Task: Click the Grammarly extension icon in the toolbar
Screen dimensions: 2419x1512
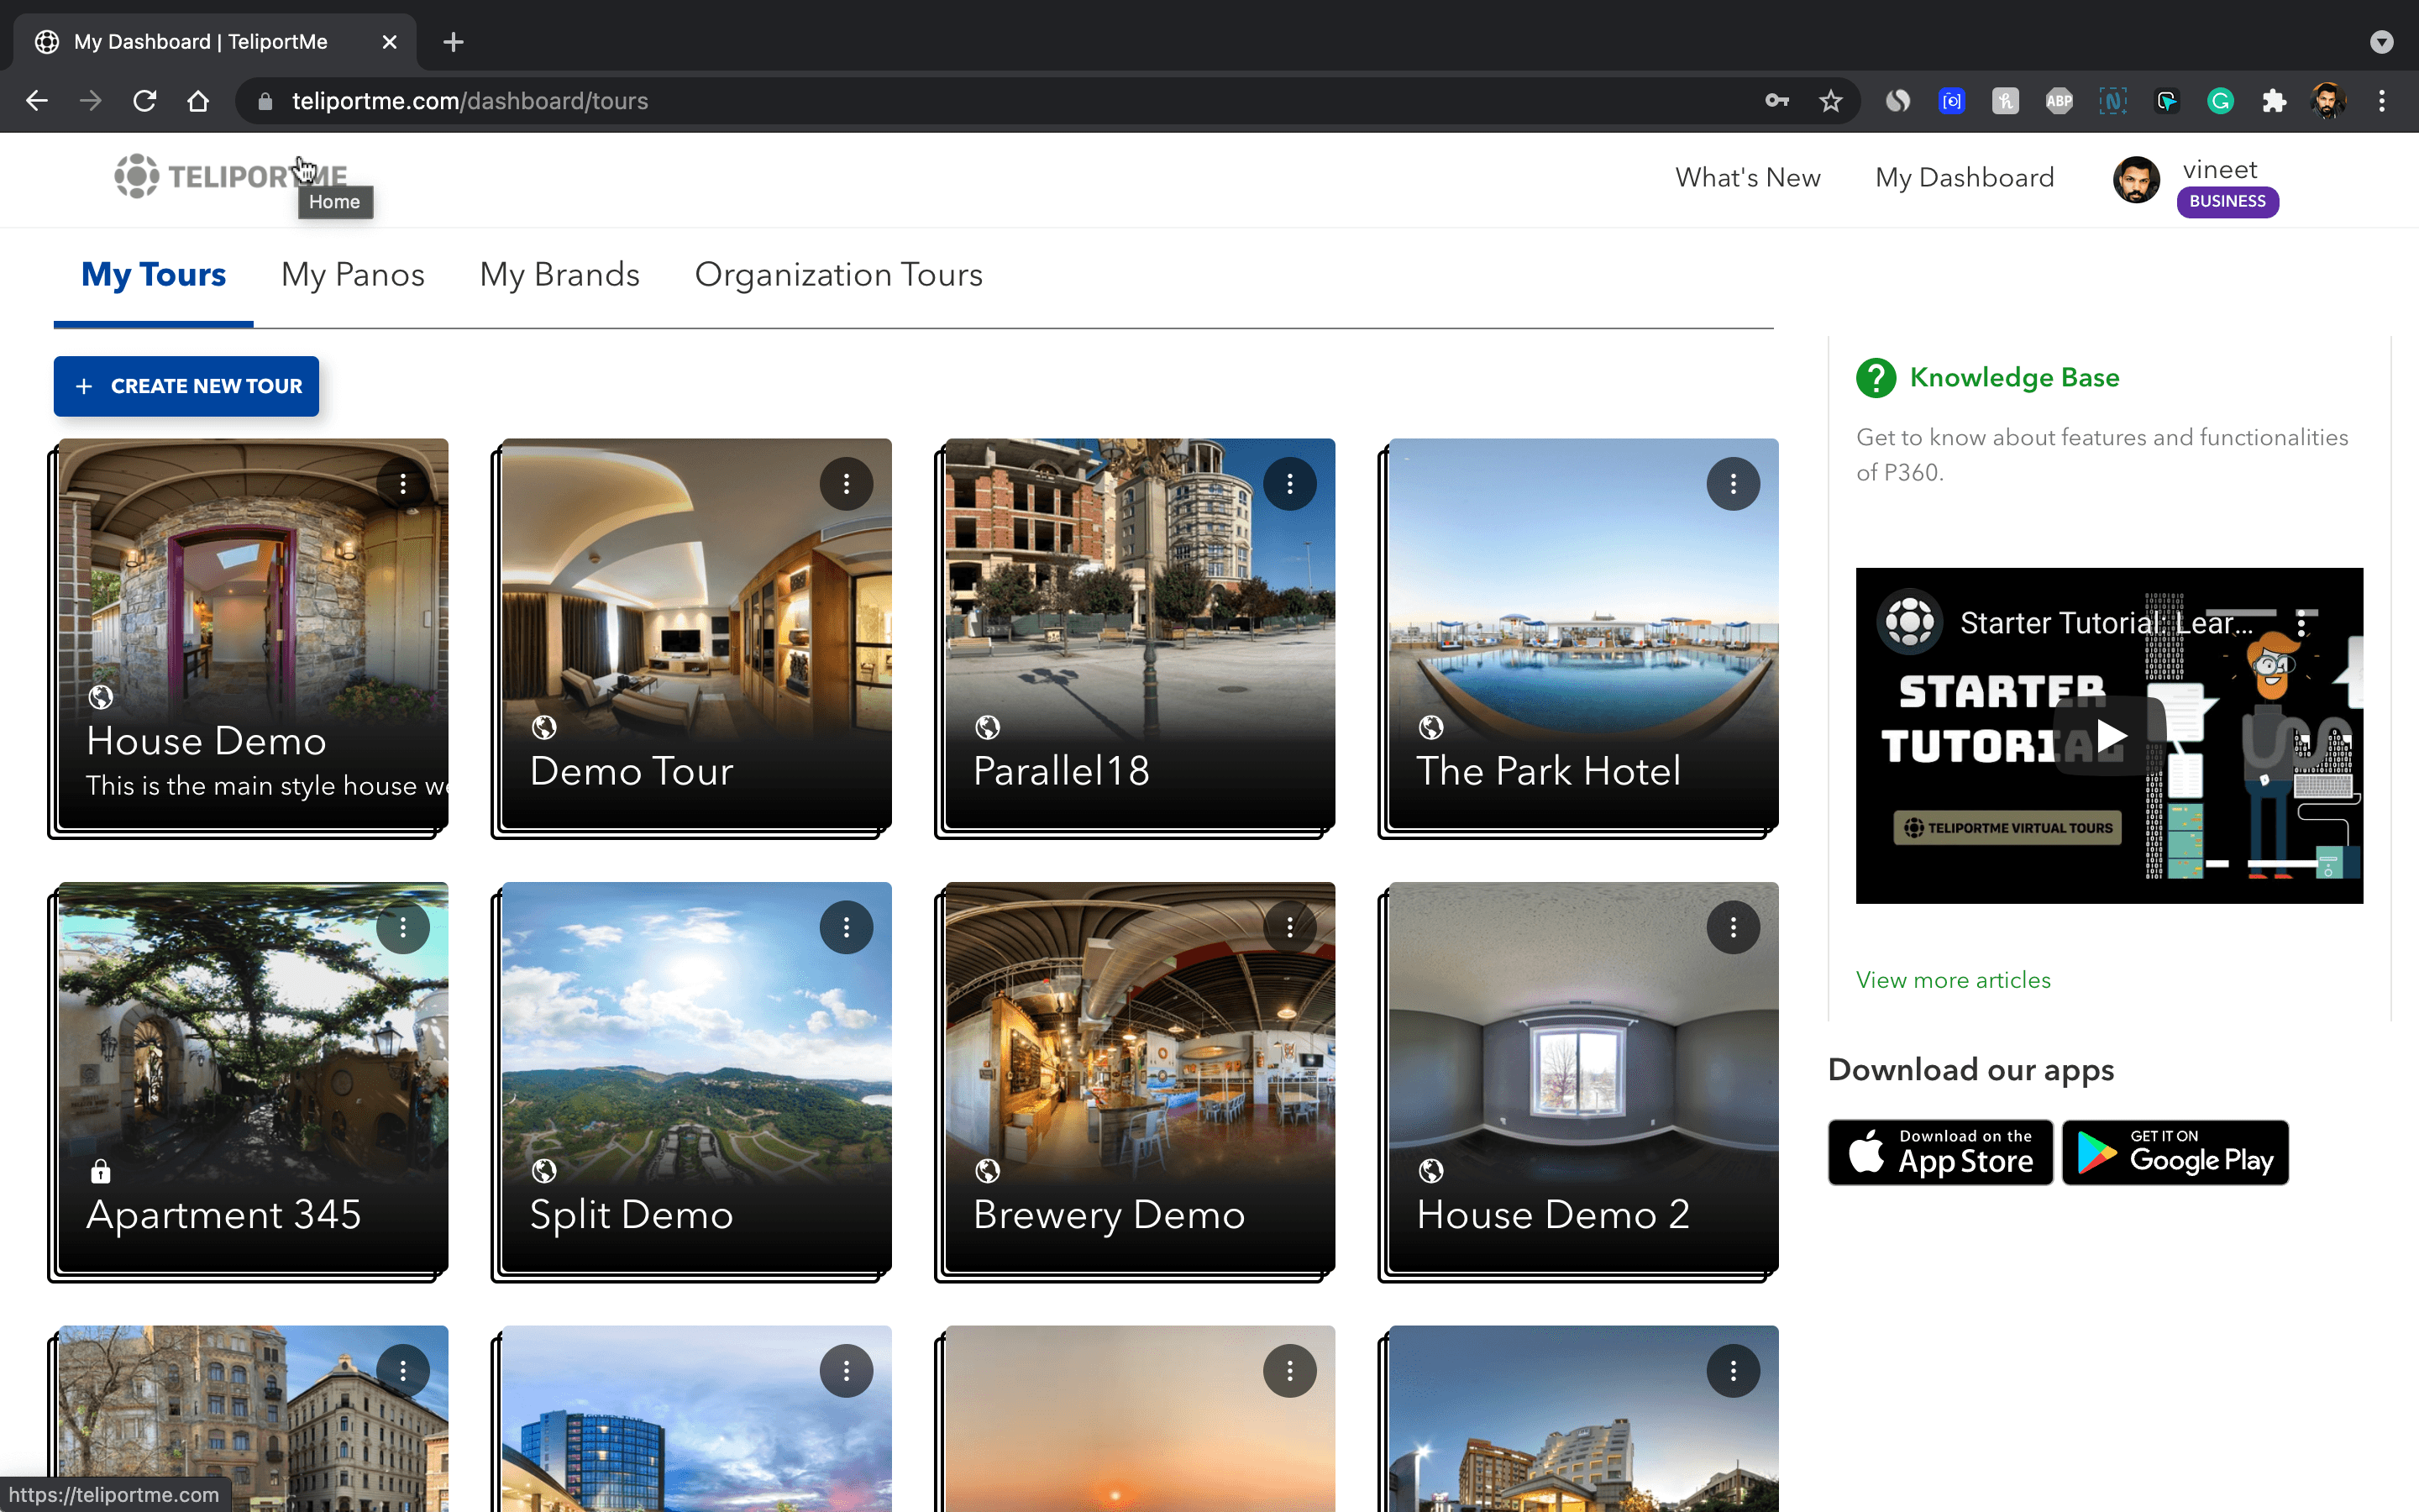Action: tap(2220, 100)
